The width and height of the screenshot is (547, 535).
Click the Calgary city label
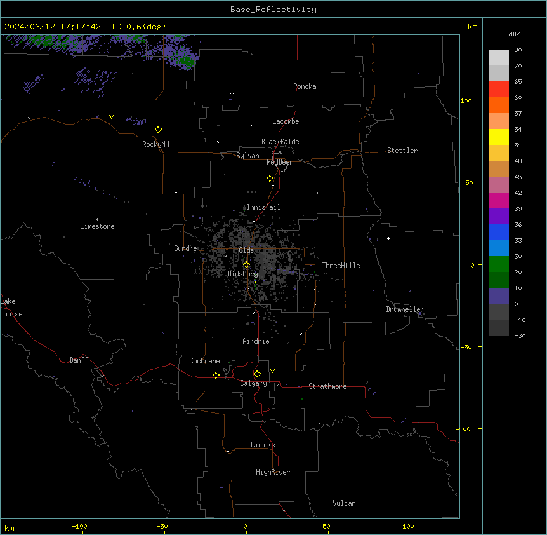[x=253, y=383]
